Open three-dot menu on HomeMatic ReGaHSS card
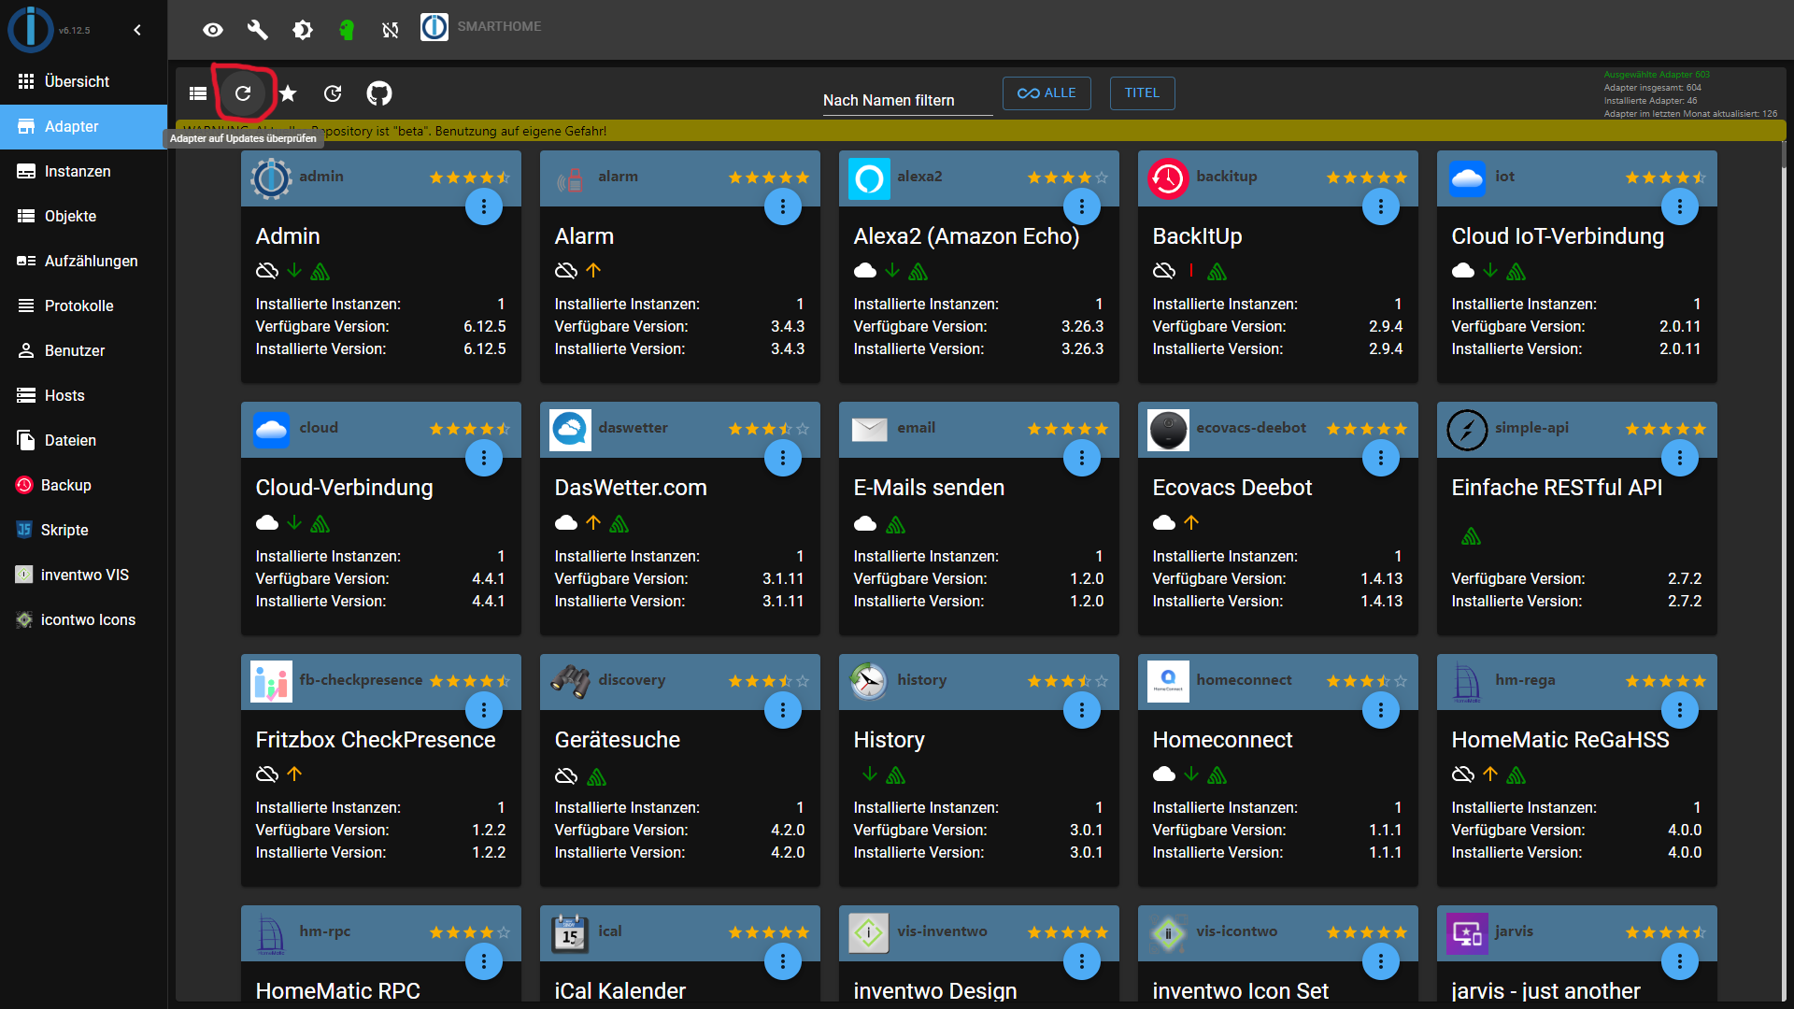This screenshot has width=1794, height=1009. pyautogui.click(x=1680, y=710)
